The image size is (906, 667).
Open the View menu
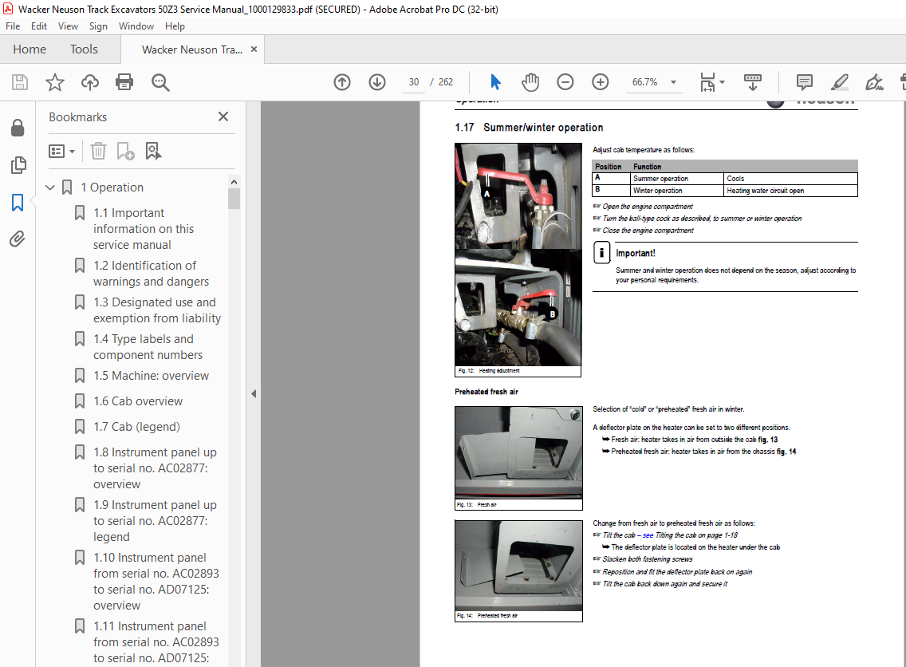[68, 26]
